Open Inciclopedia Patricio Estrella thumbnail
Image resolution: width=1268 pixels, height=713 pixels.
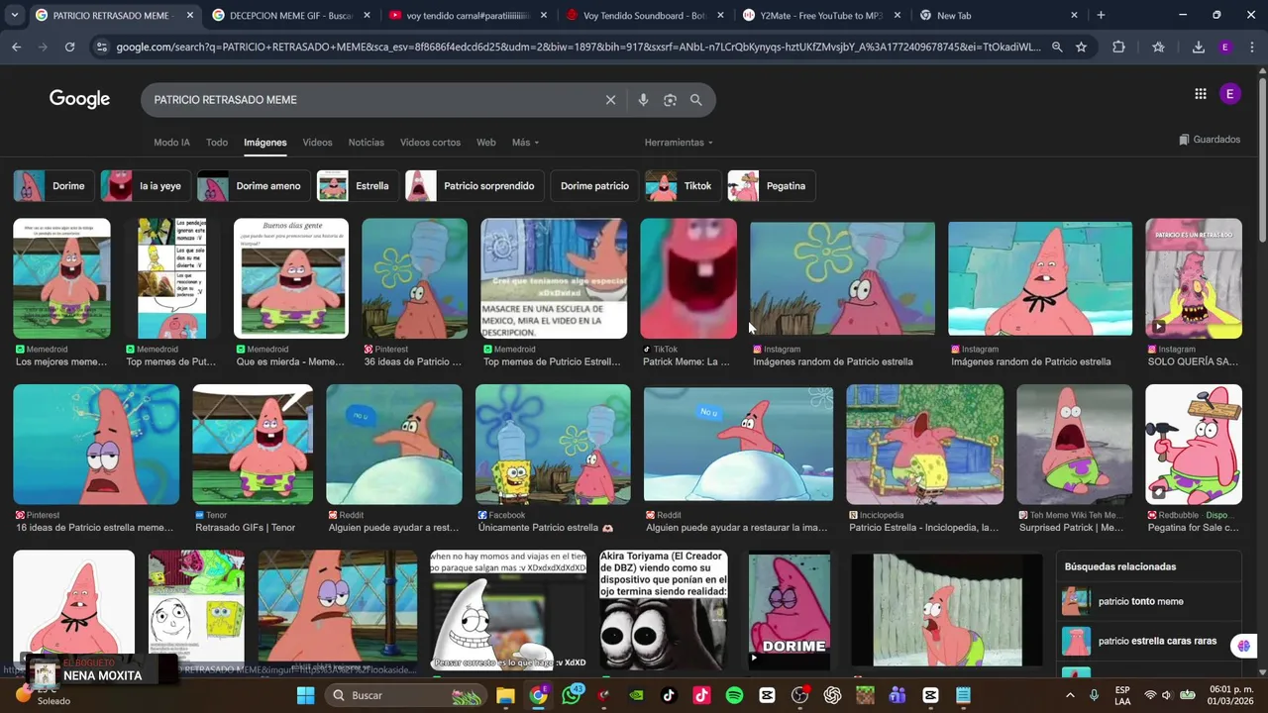tap(924, 445)
